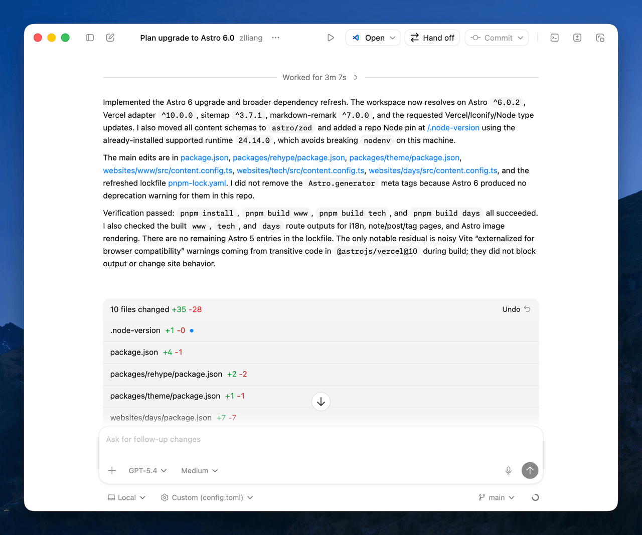Screen dimensions: 642x535
Task: Open the Commit options dropdown
Action: [521, 38]
